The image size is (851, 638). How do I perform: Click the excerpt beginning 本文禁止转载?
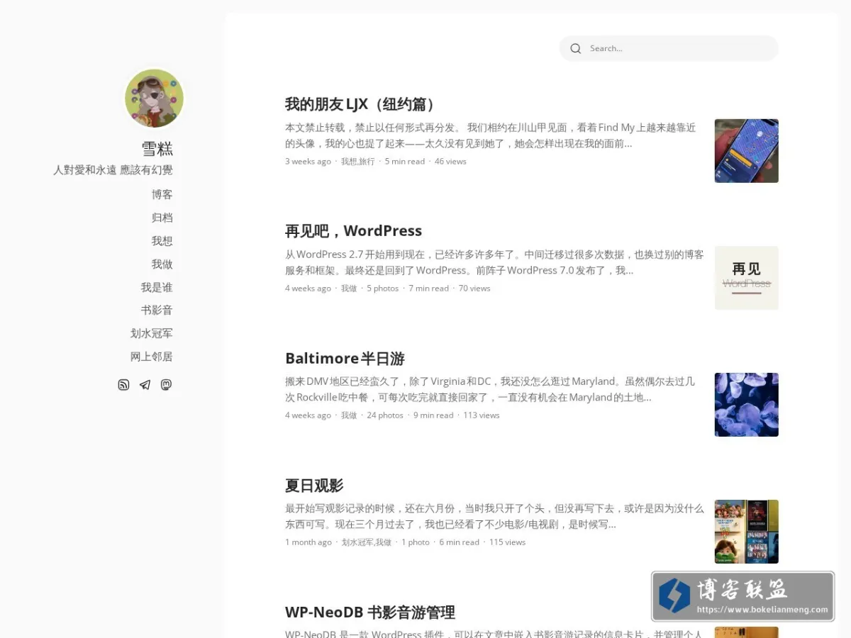pyautogui.click(x=491, y=135)
